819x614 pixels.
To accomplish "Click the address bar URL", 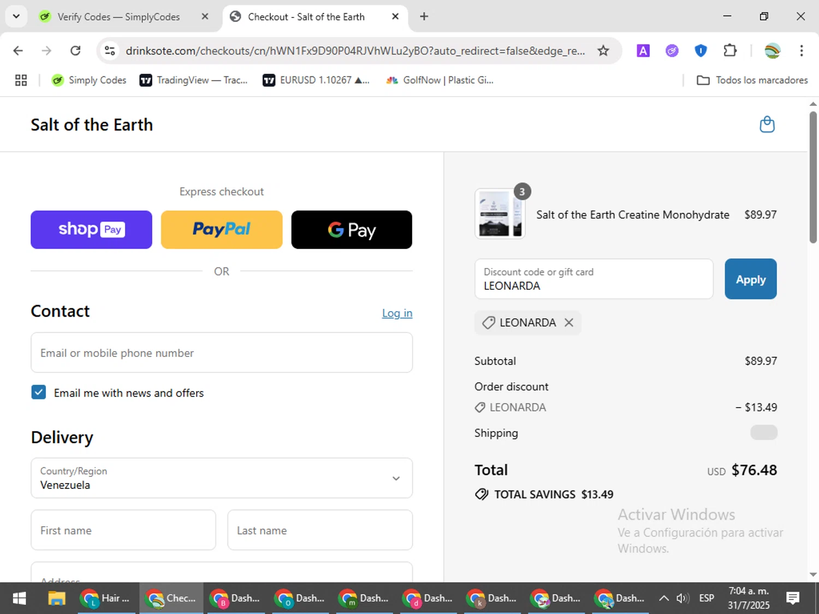I will coord(355,51).
